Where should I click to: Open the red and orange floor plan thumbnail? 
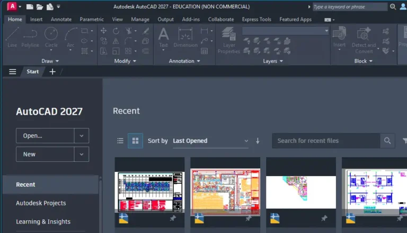click(x=225, y=192)
